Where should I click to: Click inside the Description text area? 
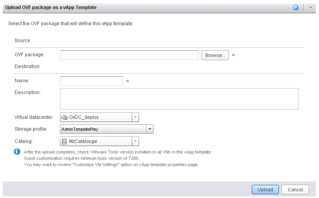pyautogui.click(x=179, y=99)
